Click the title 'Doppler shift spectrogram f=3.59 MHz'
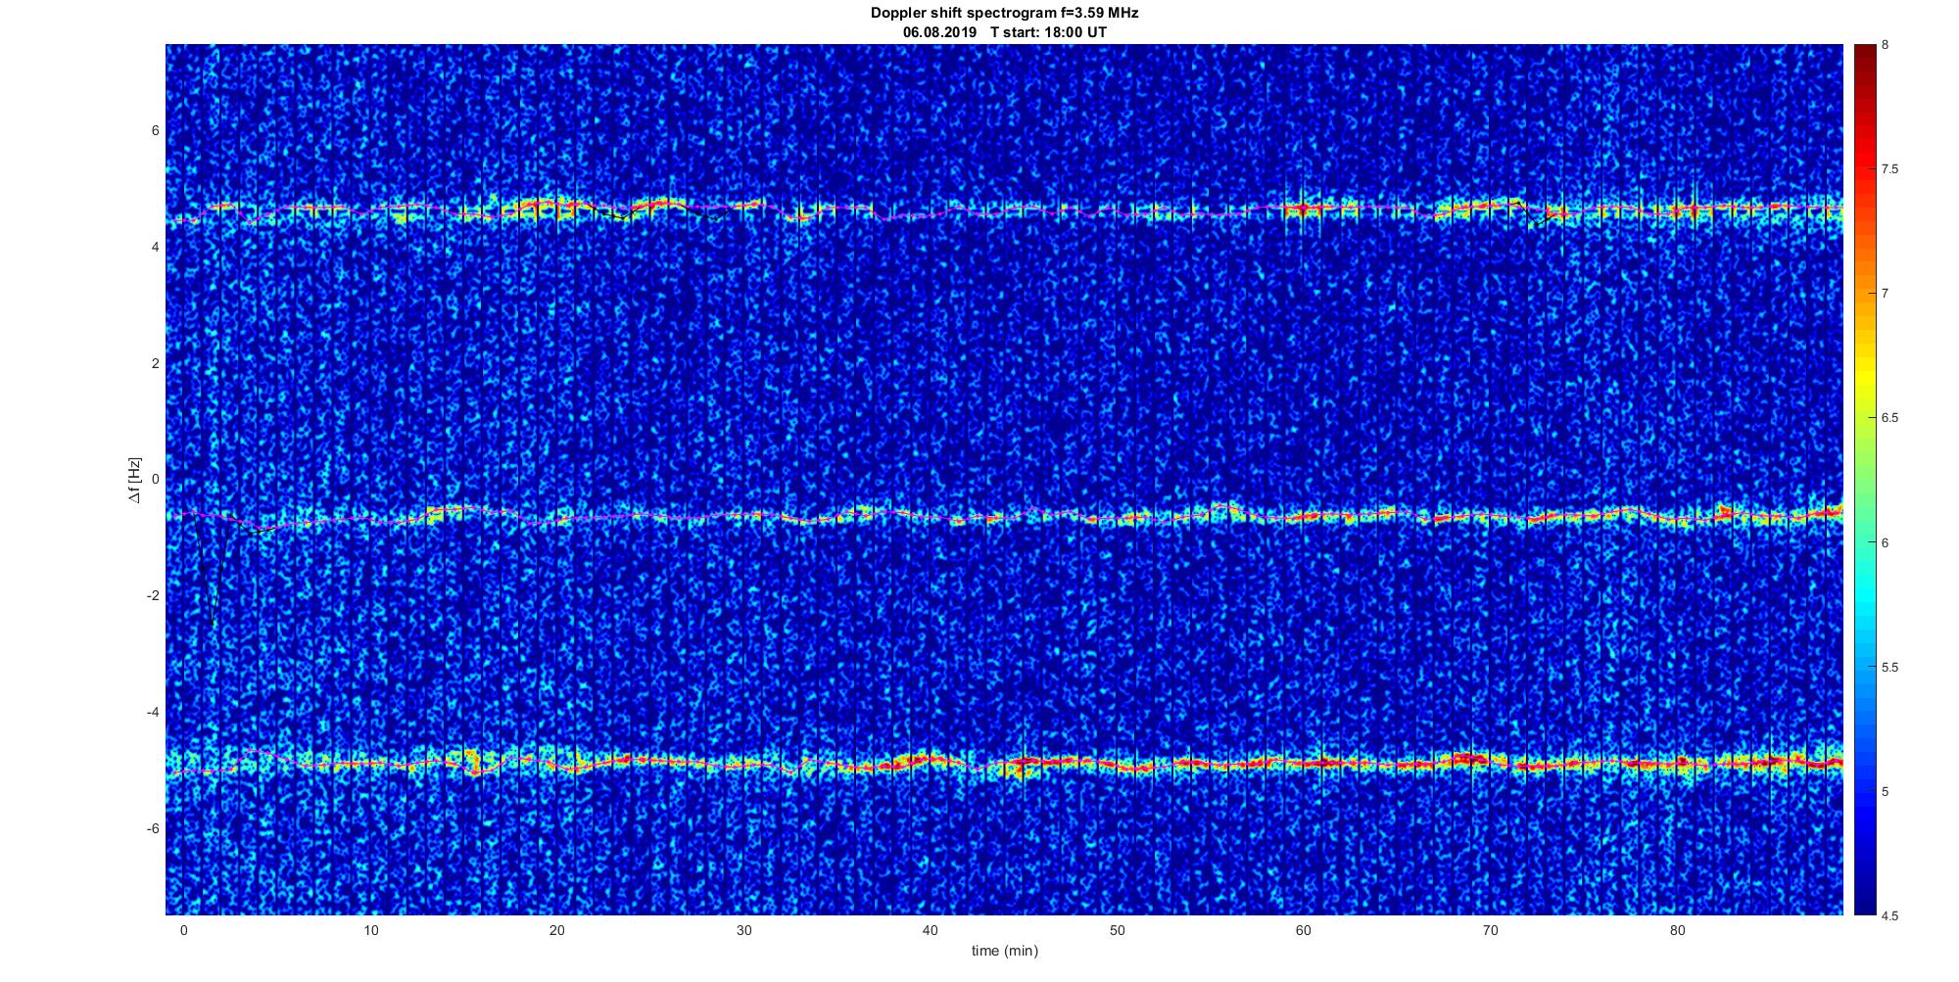1959x982 pixels. 1004,13
